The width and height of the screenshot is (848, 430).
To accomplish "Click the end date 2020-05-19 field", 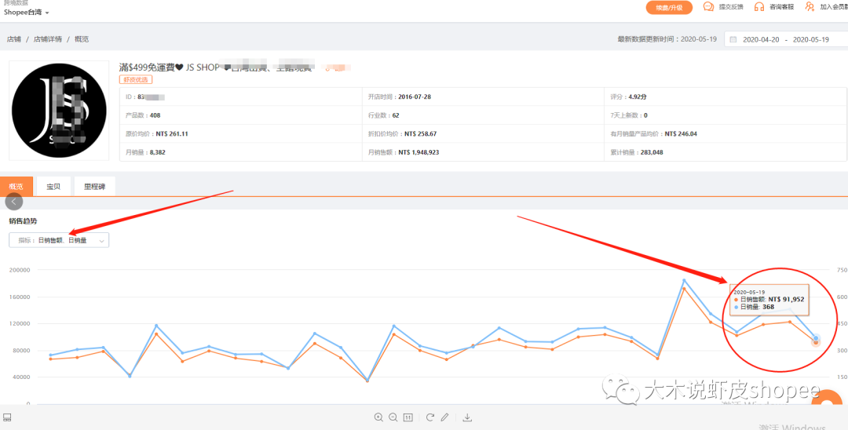I will [810, 39].
